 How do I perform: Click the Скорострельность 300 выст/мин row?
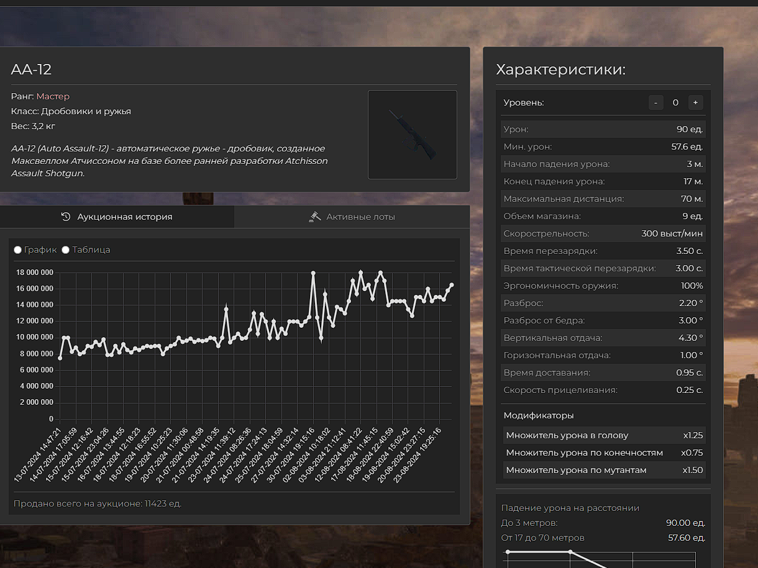coord(603,233)
